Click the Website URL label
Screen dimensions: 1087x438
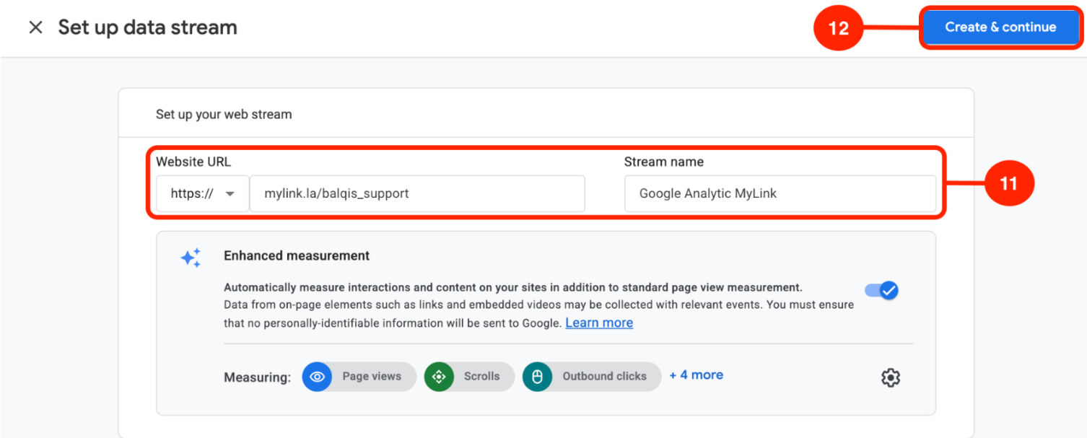193,162
